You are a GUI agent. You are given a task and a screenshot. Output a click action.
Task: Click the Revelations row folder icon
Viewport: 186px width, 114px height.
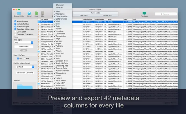(x=39, y=84)
